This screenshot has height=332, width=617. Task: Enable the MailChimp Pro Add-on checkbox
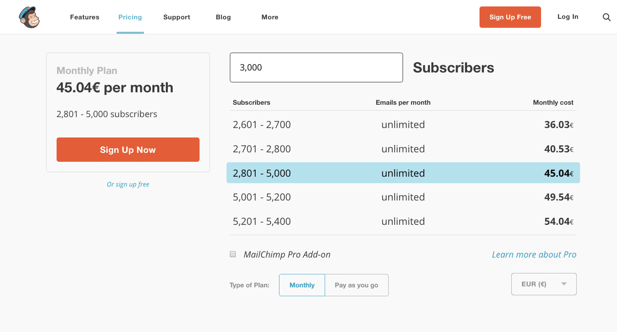point(233,255)
